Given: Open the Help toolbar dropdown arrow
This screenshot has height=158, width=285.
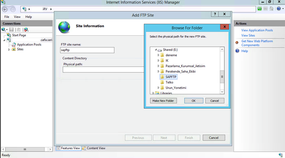Looking at the screenshot, I should 283,9.
